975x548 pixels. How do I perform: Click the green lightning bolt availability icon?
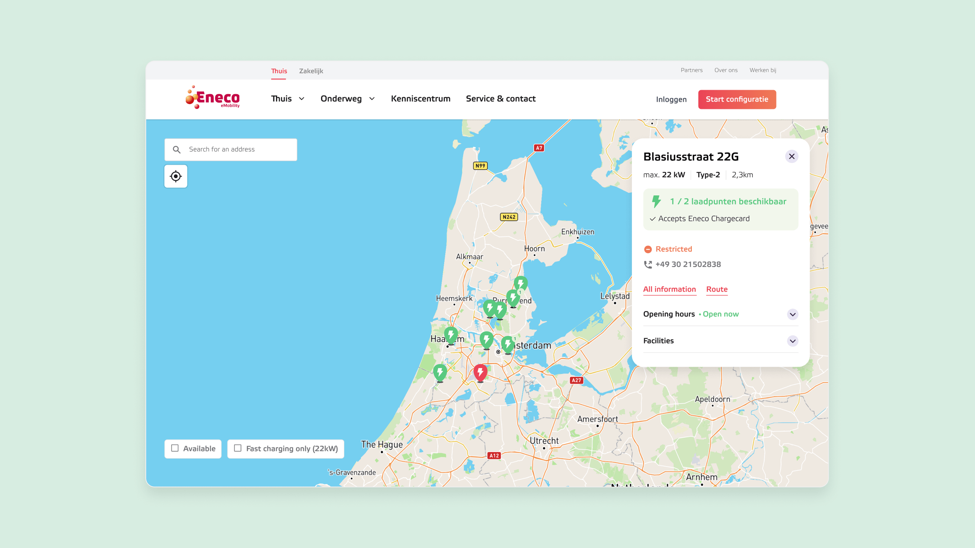coord(656,202)
